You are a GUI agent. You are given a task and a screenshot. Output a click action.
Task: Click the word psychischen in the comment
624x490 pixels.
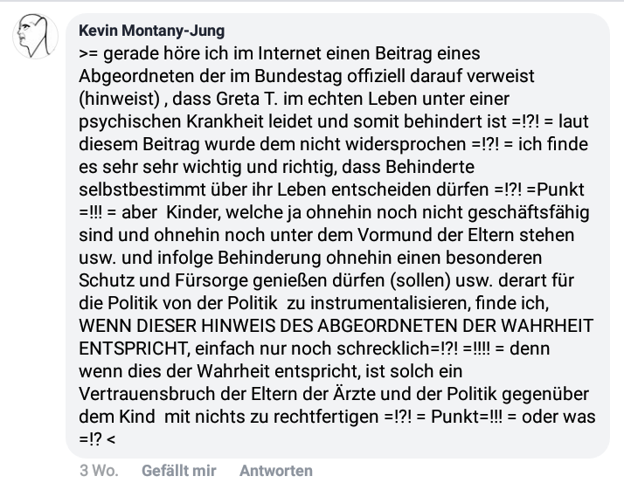pyautogui.click(x=129, y=121)
